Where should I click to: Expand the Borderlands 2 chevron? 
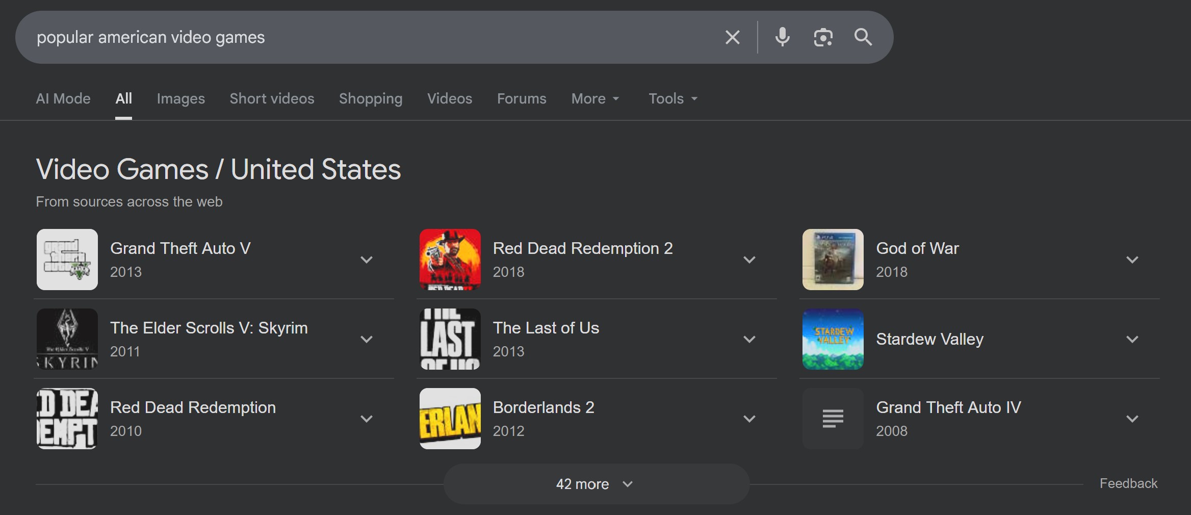tap(749, 419)
